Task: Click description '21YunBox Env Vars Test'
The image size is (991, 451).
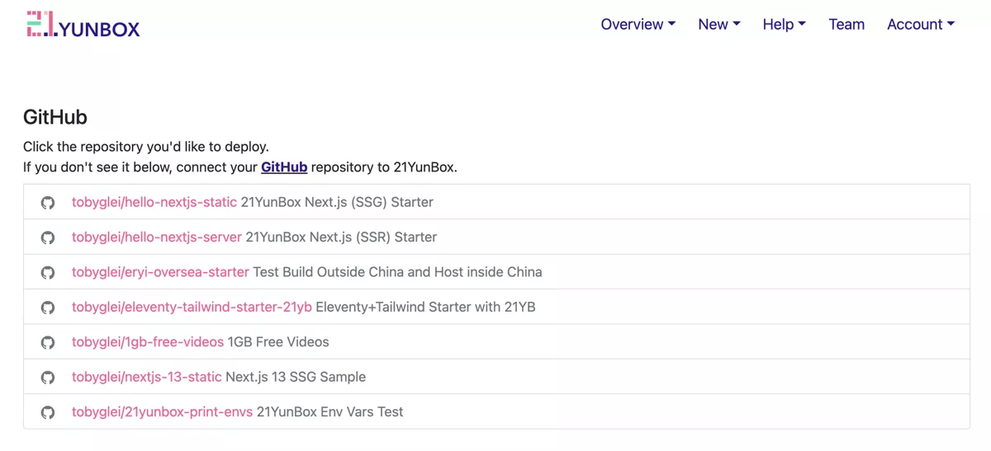Action: tap(330, 411)
